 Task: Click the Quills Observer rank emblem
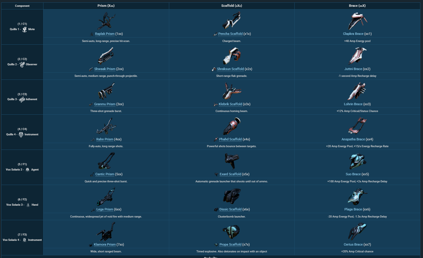22,64
